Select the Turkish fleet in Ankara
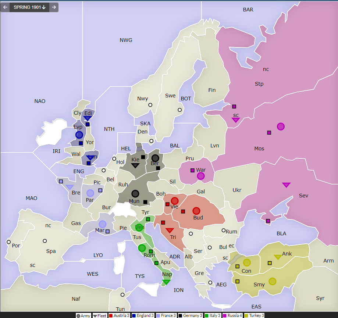The height and width of the screenshot is (318, 338). (x=278, y=257)
